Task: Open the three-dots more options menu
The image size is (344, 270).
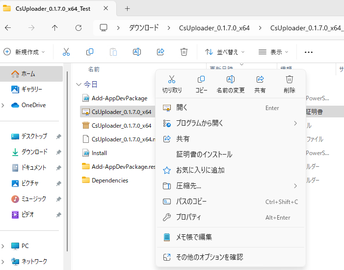Action: coord(309,52)
